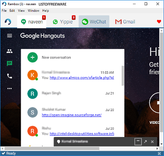The width and height of the screenshot is (164, 156).
Task: Open the almico.com article link
Action: [82, 77]
